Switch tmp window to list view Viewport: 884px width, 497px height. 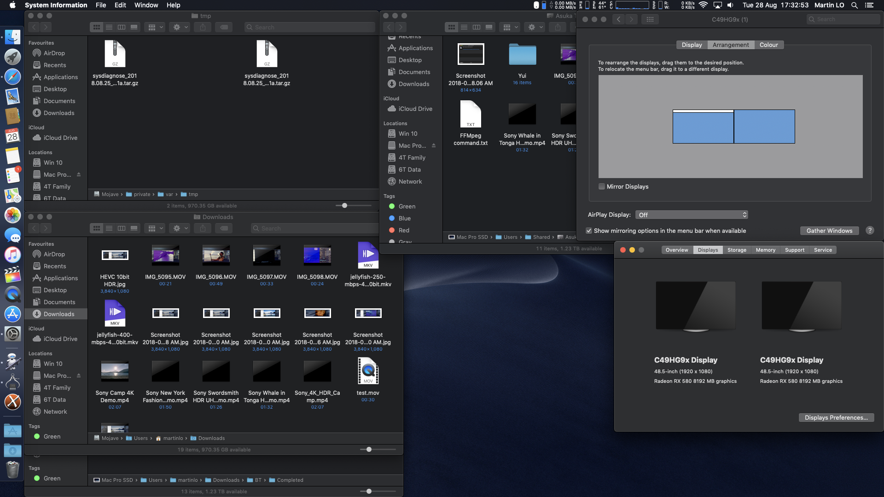pos(109,27)
